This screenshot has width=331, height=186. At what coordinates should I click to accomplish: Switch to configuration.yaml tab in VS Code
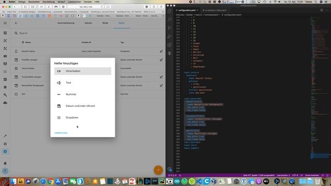tap(187, 10)
